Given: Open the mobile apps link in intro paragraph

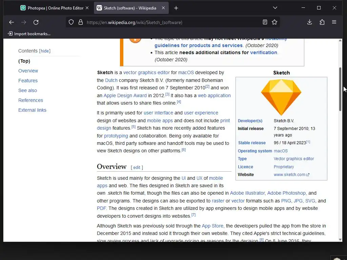Looking at the screenshot, I should [x=160, y=121].
